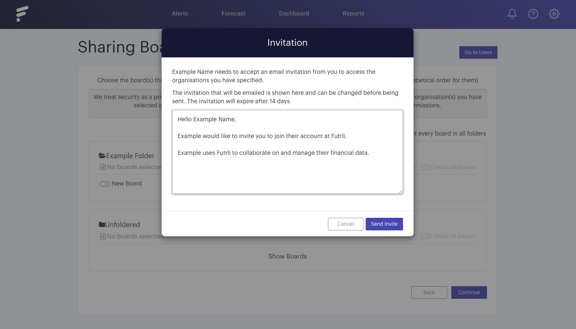Click the Unfoldered label
The width and height of the screenshot is (576, 329).
pyautogui.click(x=123, y=225)
